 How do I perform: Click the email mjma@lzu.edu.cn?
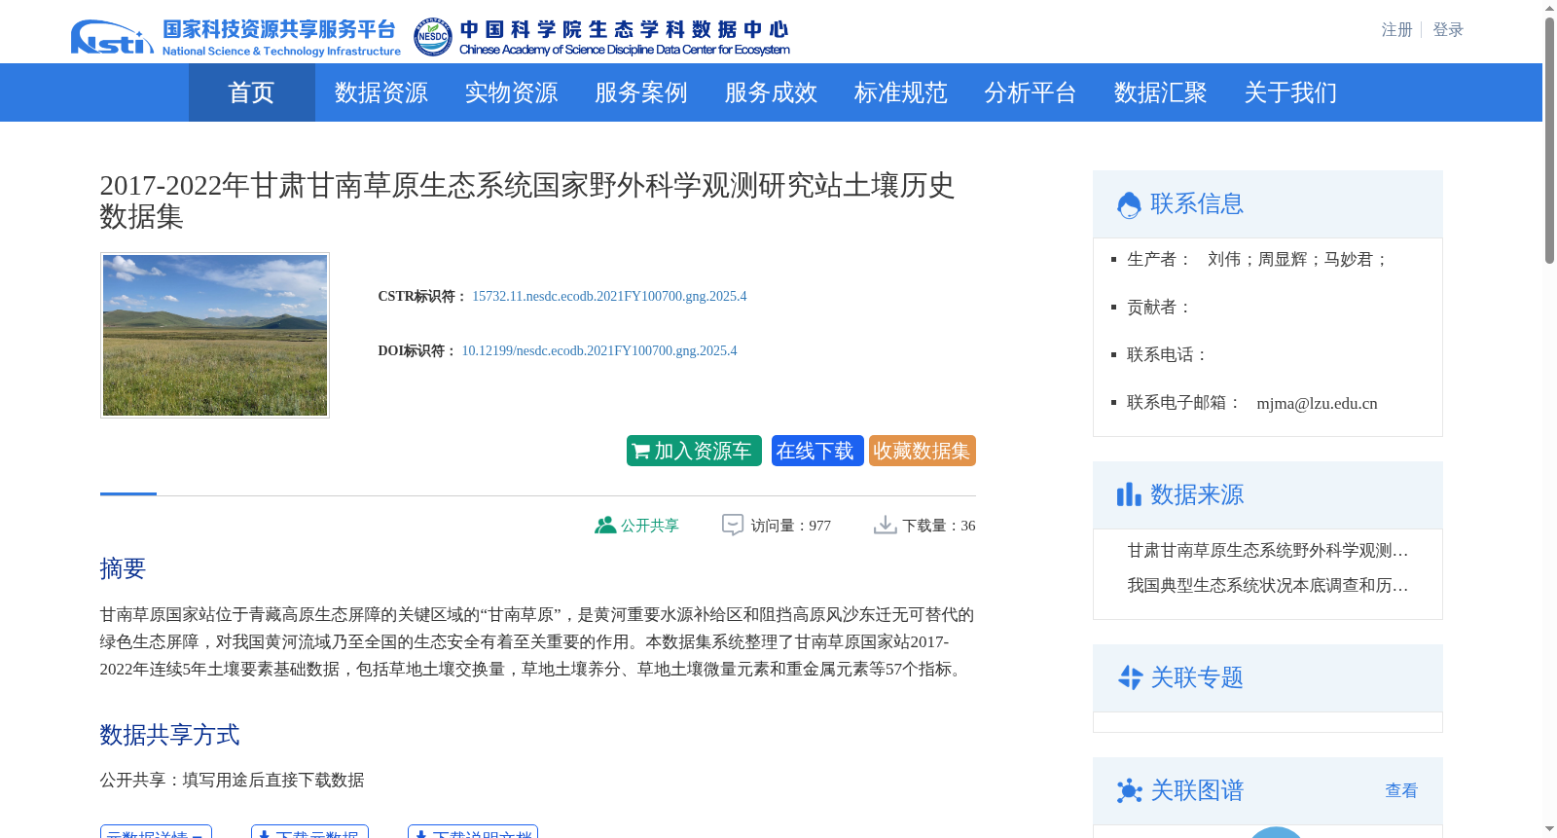(1317, 403)
